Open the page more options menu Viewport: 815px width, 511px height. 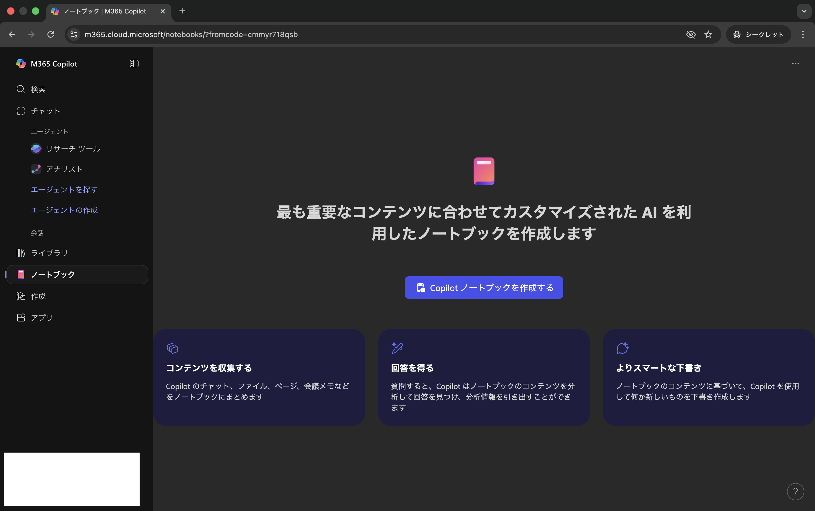(x=795, y=64)
